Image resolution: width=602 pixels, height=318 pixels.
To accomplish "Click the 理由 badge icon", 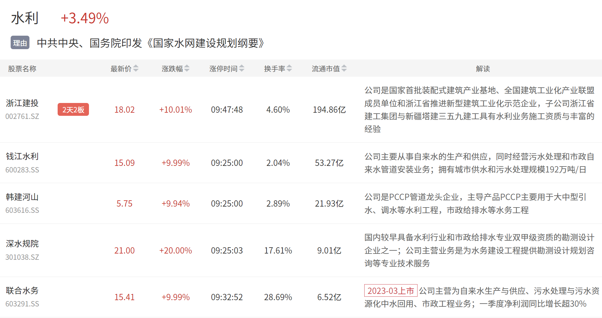I will click(x=20, y=43).
